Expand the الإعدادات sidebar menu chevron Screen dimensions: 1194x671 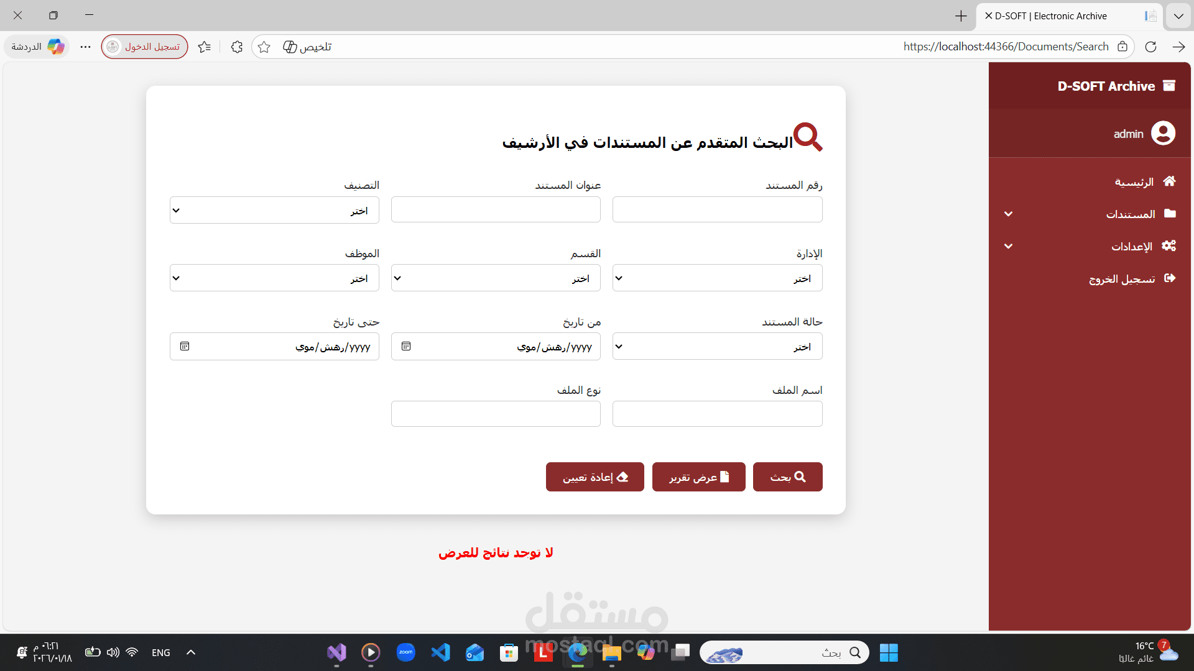tap(1008, 246)
